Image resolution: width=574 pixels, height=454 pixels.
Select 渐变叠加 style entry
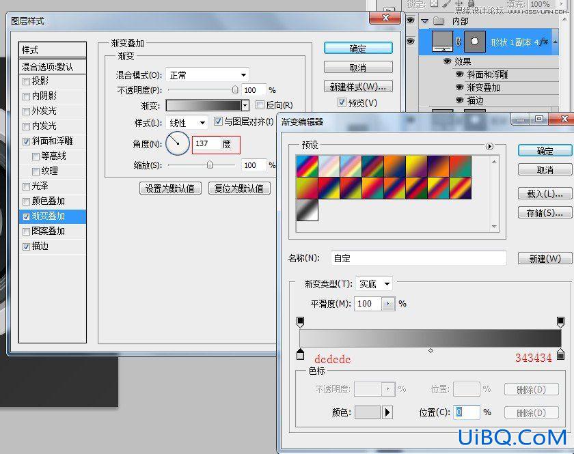[x=53, y=216]
